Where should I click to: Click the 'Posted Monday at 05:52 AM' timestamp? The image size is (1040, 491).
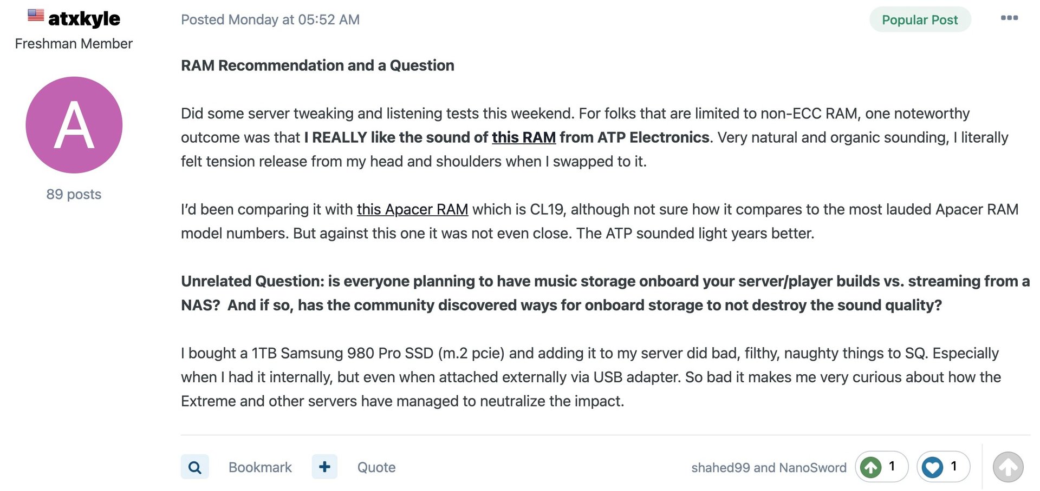270,20
